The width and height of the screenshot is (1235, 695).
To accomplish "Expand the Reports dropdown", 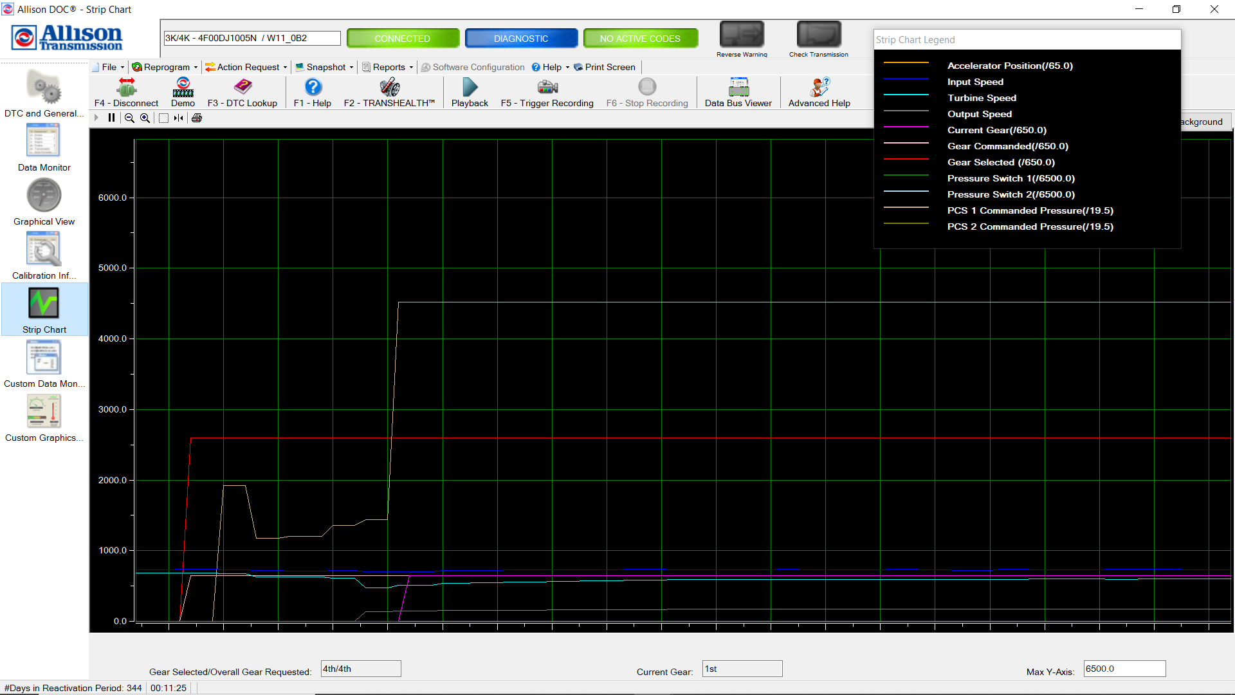I will [387, 67].
